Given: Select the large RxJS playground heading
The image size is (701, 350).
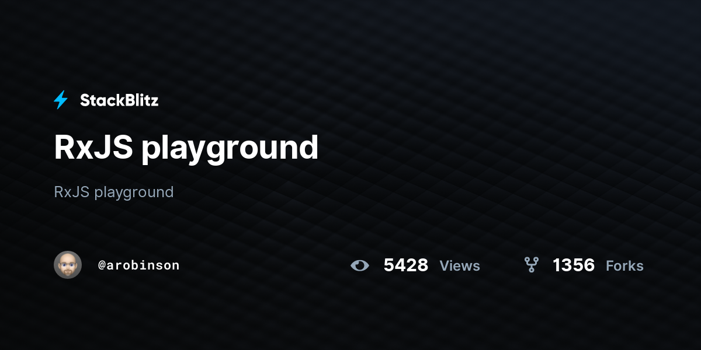Looking at the screenshot, I should [186, 148].
